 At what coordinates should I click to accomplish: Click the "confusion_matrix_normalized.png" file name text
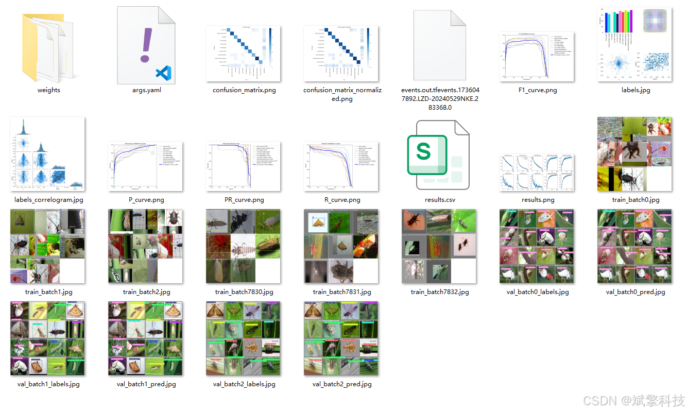point(342,94)
